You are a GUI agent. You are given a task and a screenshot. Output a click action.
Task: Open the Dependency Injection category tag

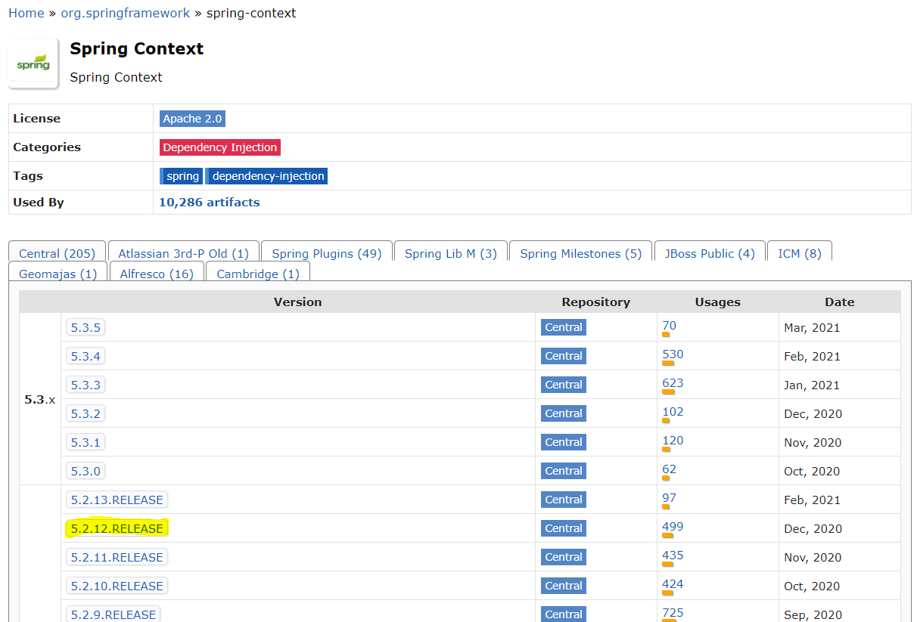tap(220, 147)
